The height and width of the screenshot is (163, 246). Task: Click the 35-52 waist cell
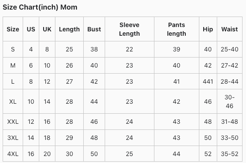(229, 154)
